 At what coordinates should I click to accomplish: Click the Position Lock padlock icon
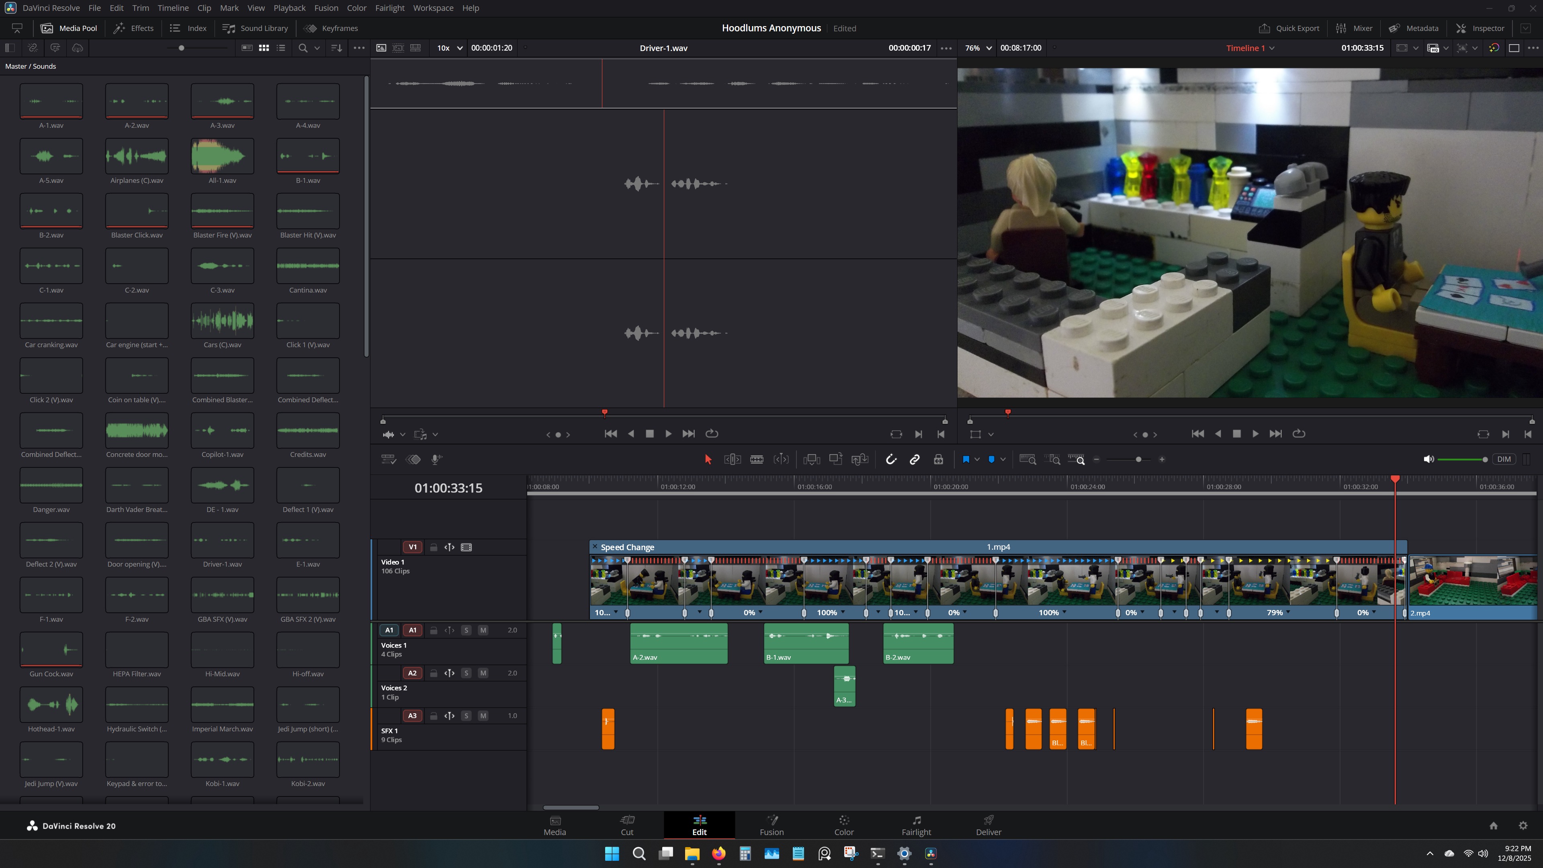point(938,459)
